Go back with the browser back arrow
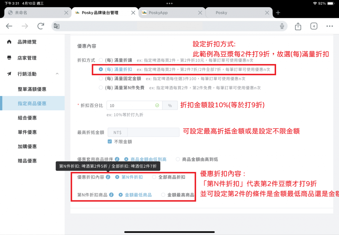This screenshot has height=235, width=339. [9, 26]
